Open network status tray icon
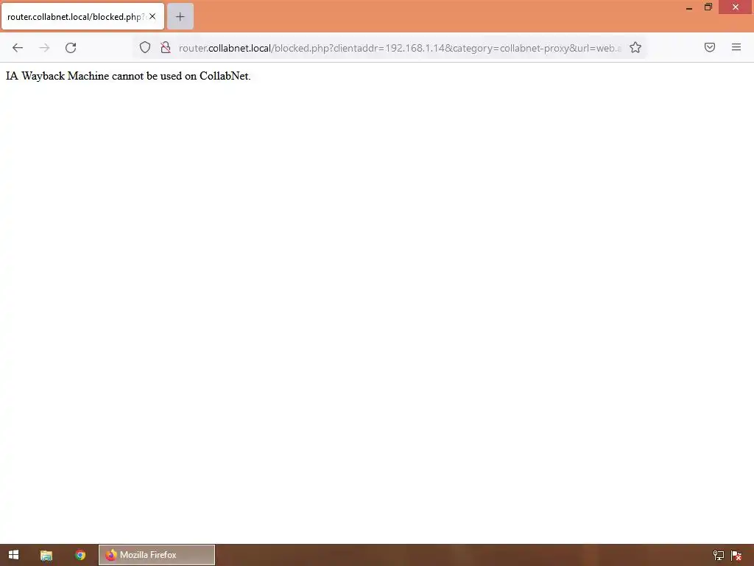Viewport: 754px width, 566px height. pyautogui.click(x=719, y=556)
